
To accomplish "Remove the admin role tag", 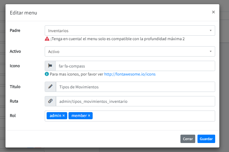I will click(x=64, y=116).
